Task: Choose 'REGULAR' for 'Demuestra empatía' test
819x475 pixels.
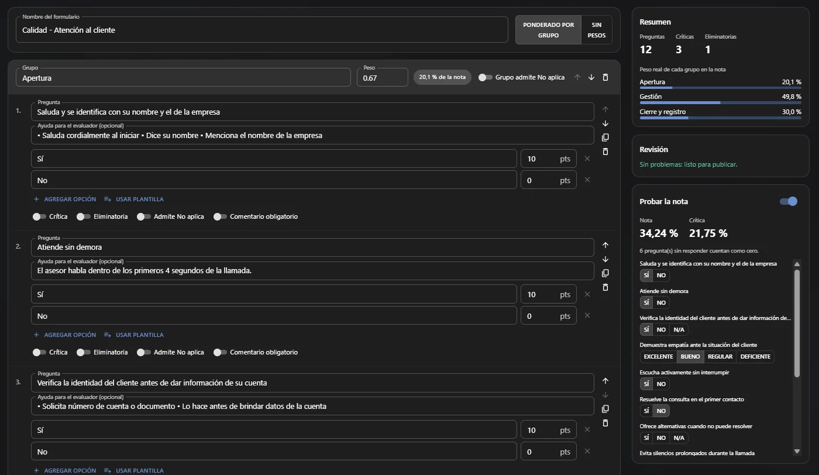Action: pos(720,357)
